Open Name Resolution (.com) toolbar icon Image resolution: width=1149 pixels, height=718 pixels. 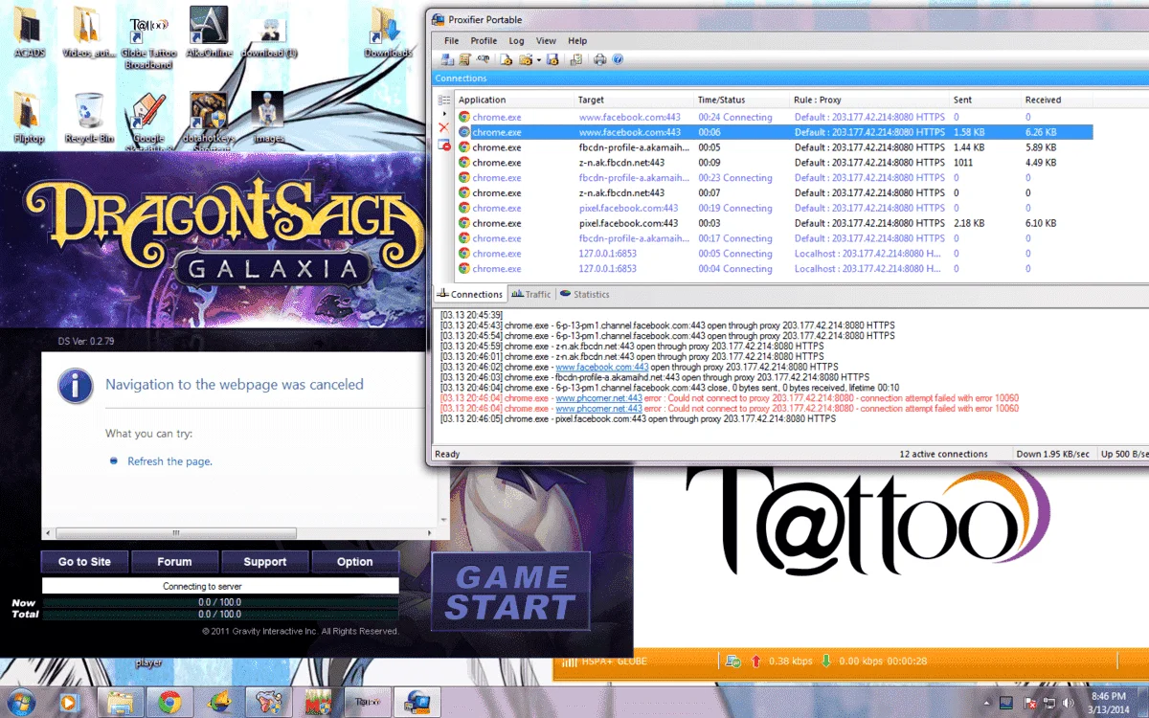coord(483,58)
